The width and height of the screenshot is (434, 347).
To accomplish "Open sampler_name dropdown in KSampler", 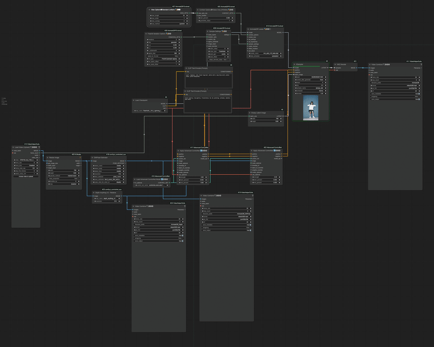I will pos(311,88).
